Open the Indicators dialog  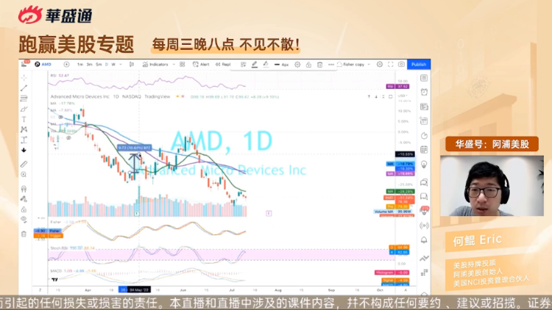[x=155, y=65]
